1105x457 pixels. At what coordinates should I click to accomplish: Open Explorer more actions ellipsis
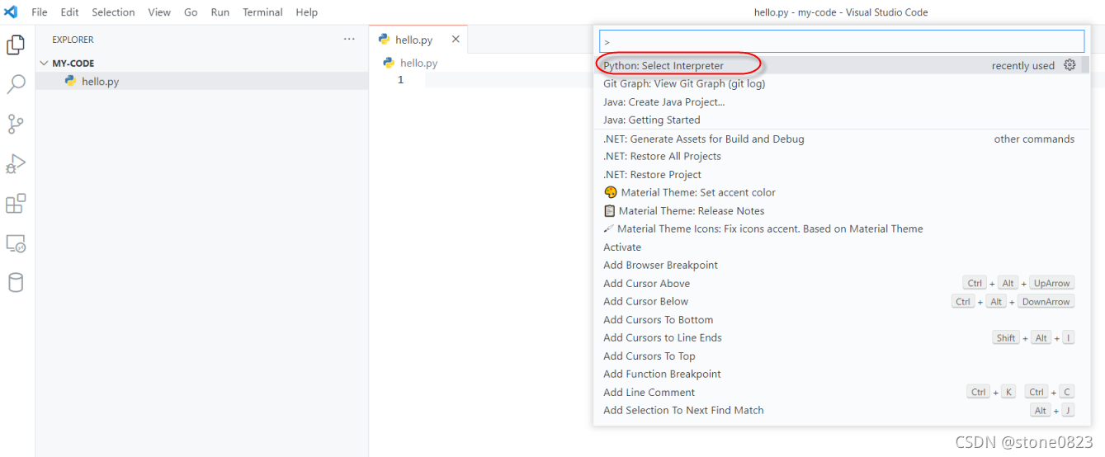coord(349,40)
